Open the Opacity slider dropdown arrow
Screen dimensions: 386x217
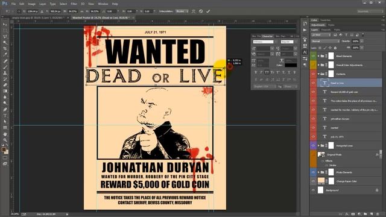click(x=362, y=41)
